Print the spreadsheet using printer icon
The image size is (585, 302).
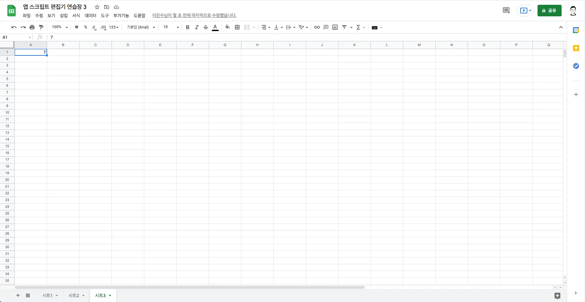32,27
